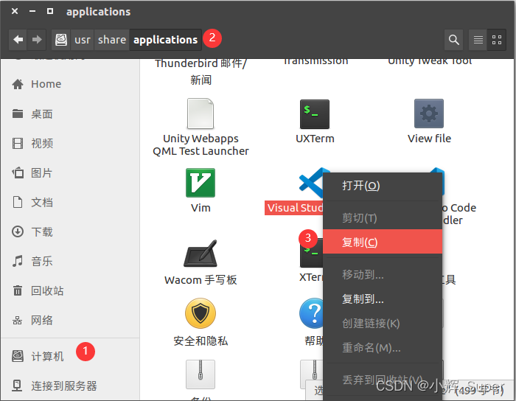Click the applications path segment
This screenshot has width=516, height=401.
point(166,40)
